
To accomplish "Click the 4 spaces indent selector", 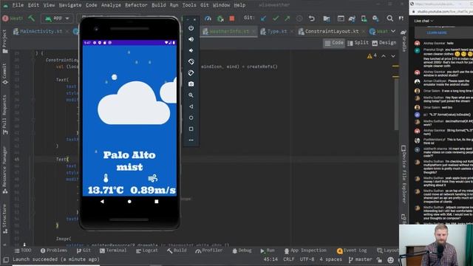I will pos(331,259).
